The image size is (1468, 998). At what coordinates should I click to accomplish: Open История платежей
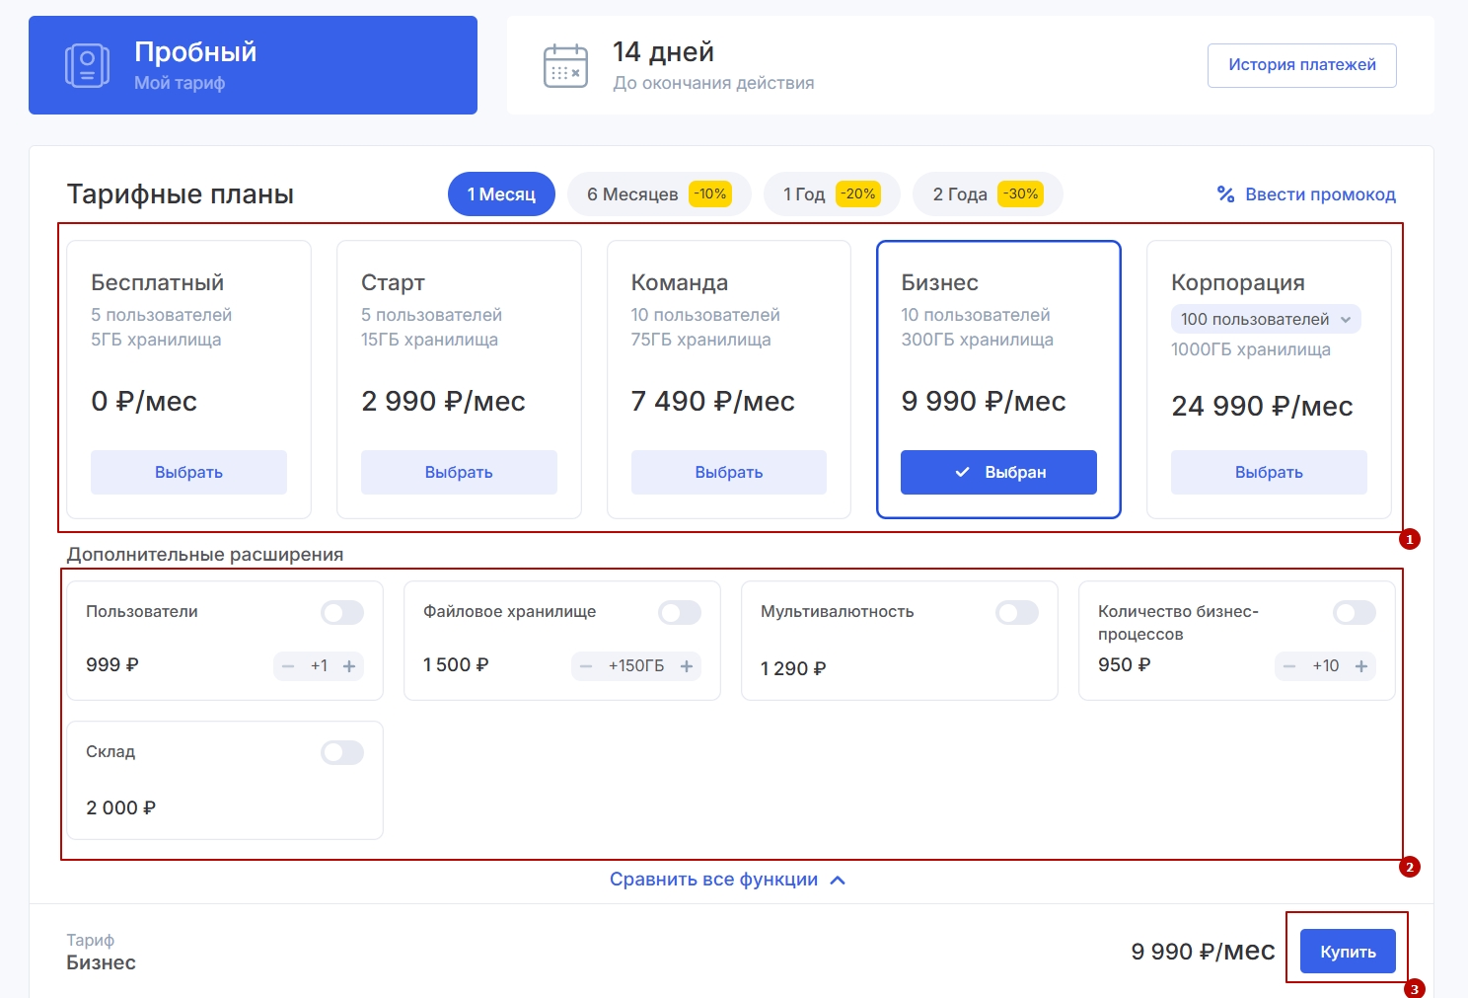click(x=1301, y=65)
